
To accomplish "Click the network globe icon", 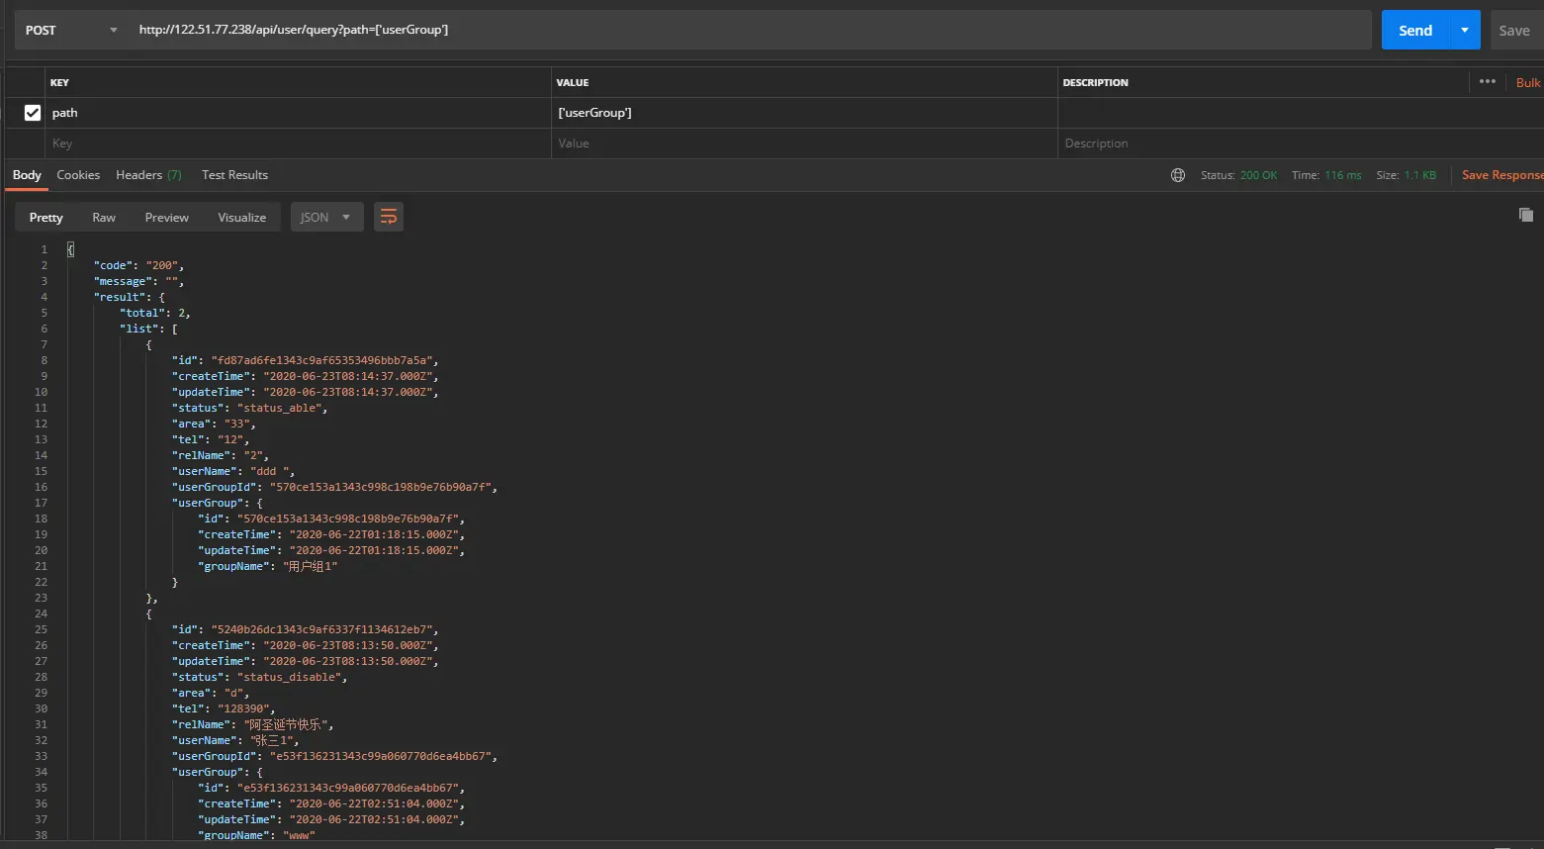I will [1177, 175].
